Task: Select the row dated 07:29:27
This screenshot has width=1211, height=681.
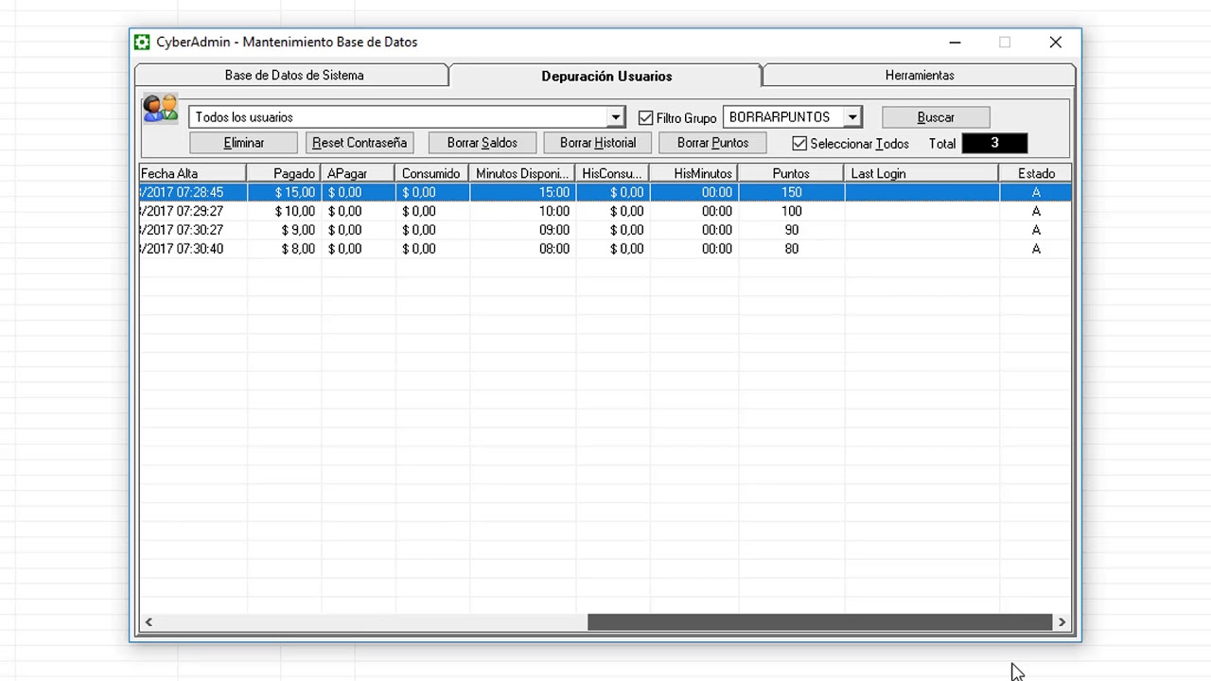Action: (605, 212)
